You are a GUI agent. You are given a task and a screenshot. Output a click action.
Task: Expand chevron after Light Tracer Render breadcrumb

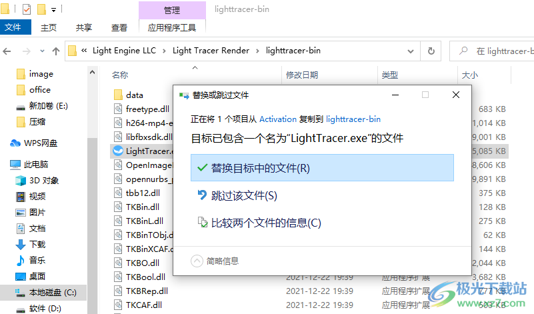257,51
